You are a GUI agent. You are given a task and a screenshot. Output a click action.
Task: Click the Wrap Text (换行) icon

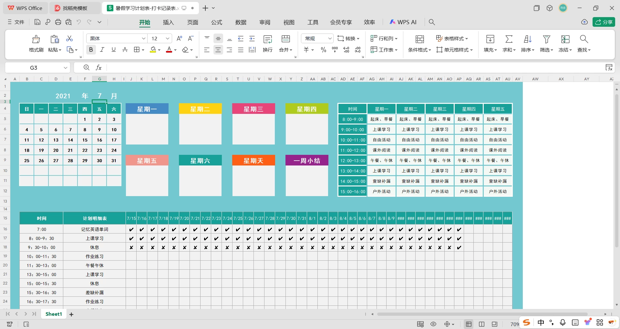[268, 39]
